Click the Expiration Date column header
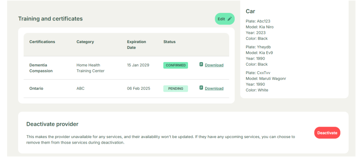This screenshot has width=356, height=157. [136, 45]
